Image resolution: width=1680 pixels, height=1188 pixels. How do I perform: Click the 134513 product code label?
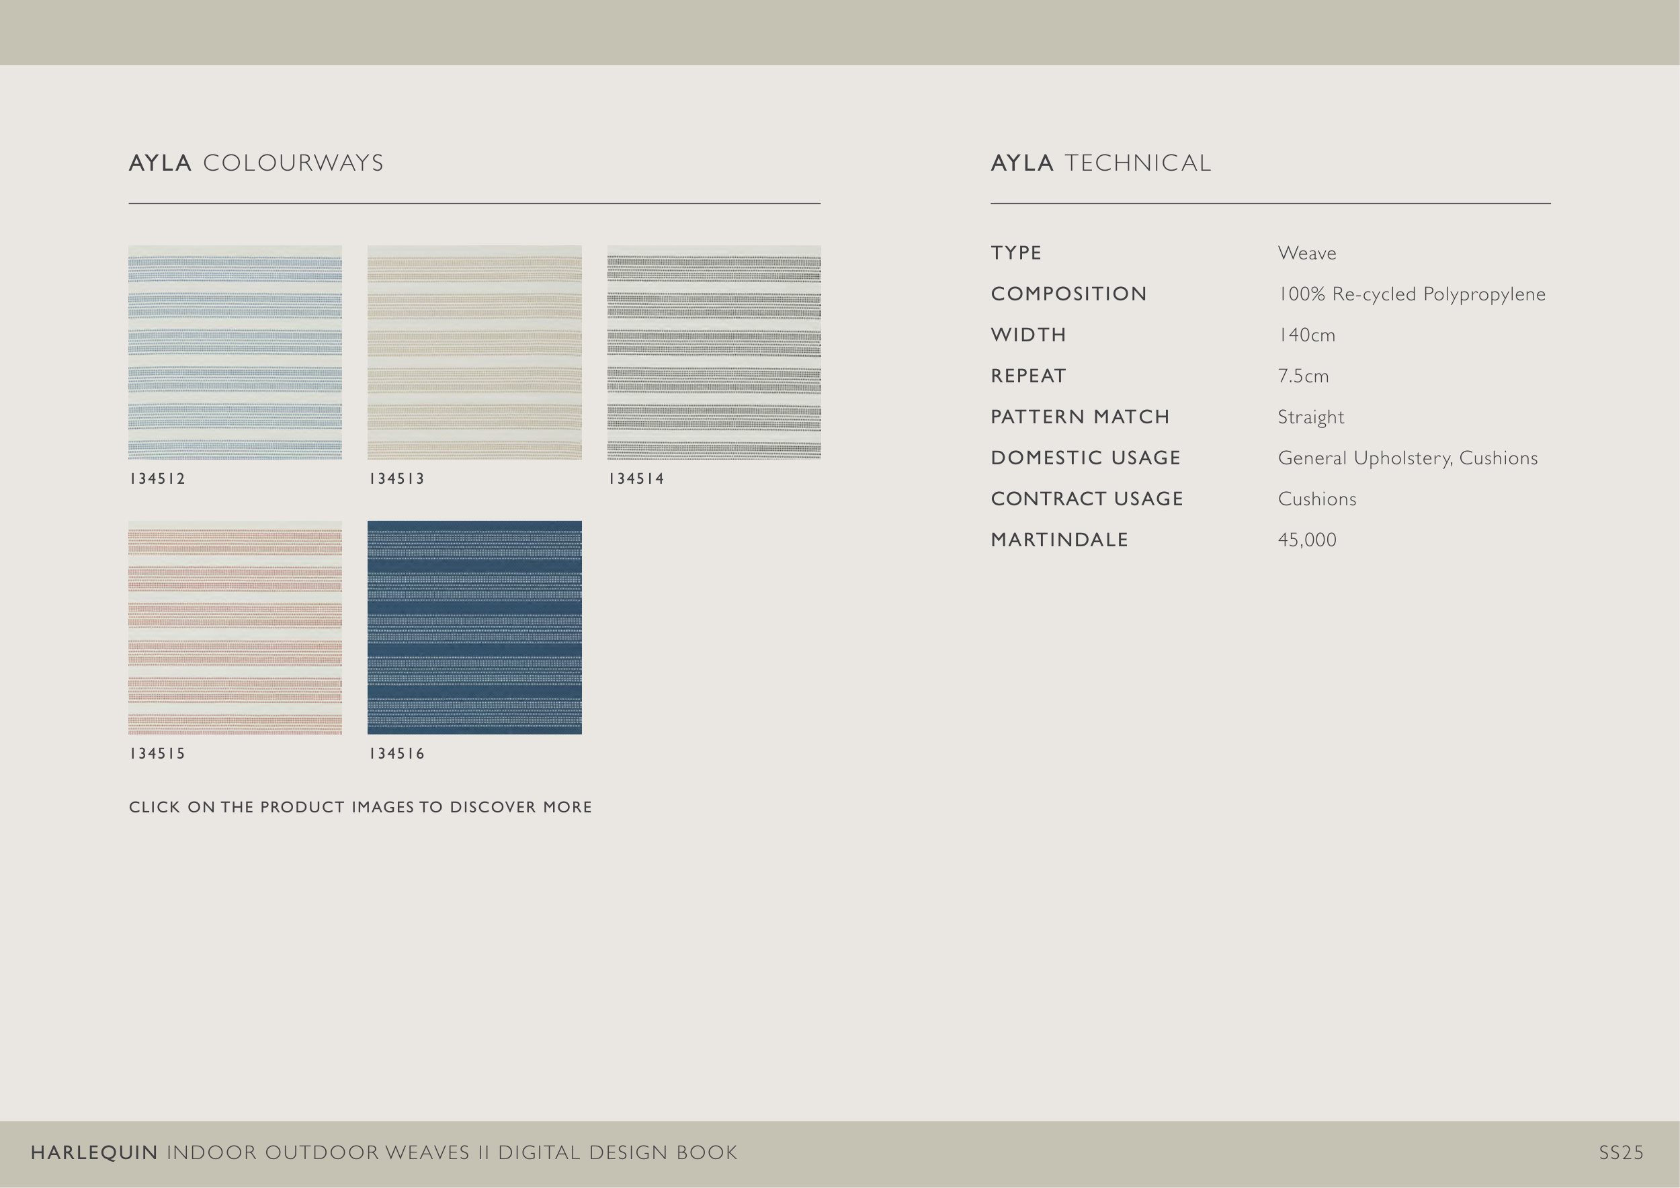tap(396, 479)
